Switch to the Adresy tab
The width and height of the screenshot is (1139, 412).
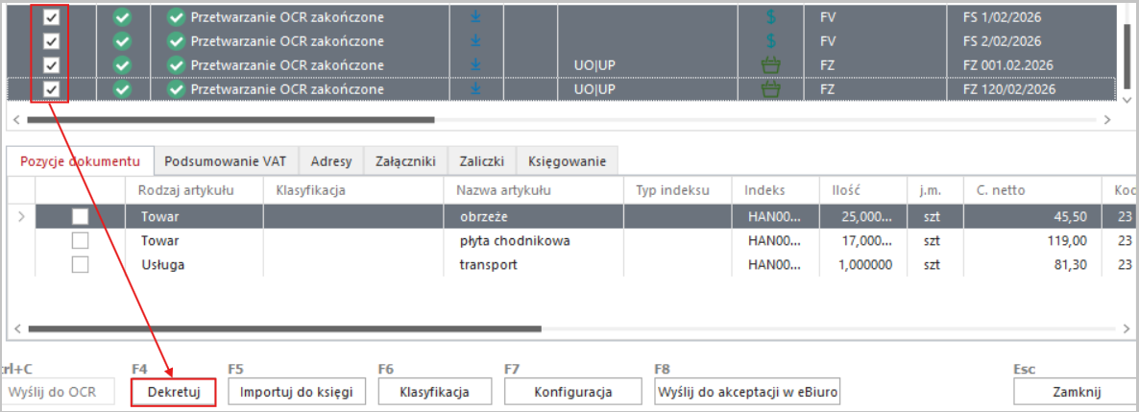[330, 161]
